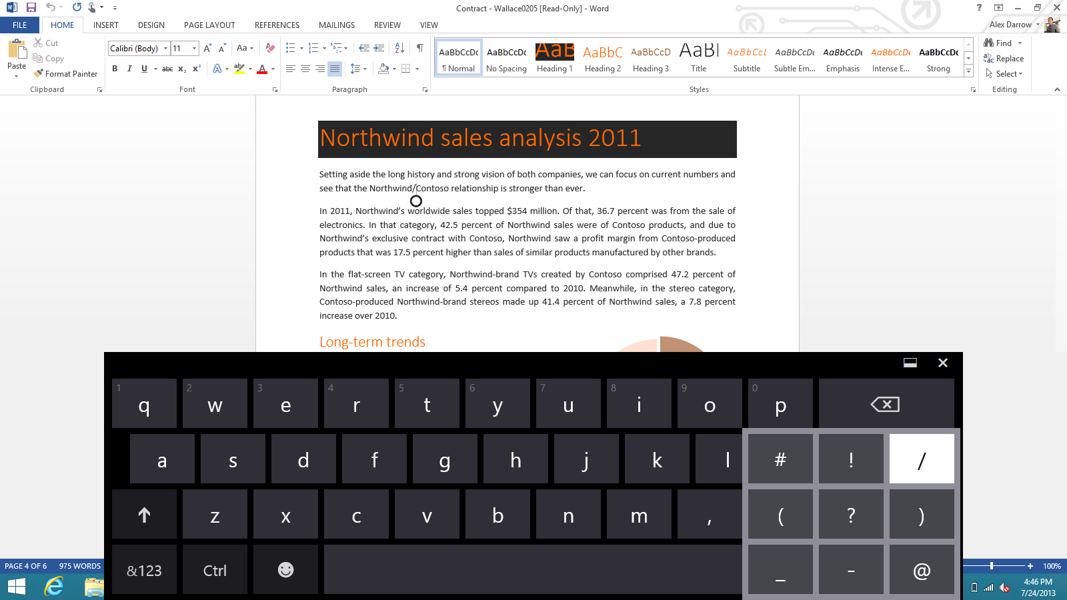Open Internet Explorer from the taskbar
Viewport: 1067px width, 600px height.
[x=54, y=587]
